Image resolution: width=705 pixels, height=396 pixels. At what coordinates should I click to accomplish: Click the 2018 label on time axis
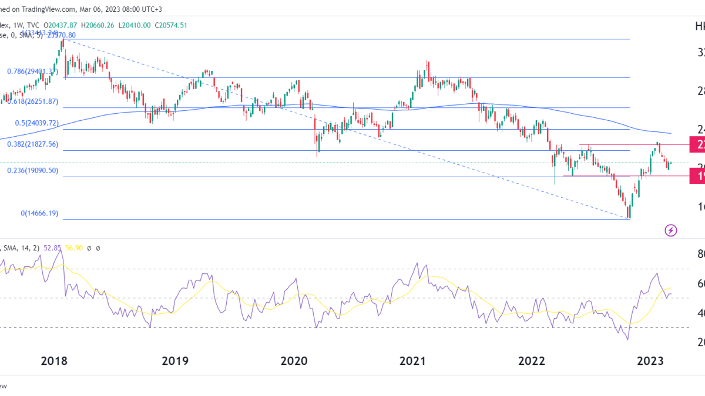pyautogui.click(x=53, y=360)
